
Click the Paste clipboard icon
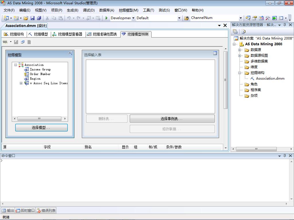pyautogui.click(x=61, y=18)
